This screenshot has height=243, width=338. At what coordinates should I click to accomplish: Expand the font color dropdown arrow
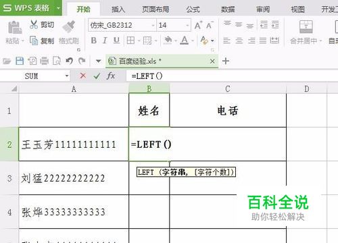point(193,41)
